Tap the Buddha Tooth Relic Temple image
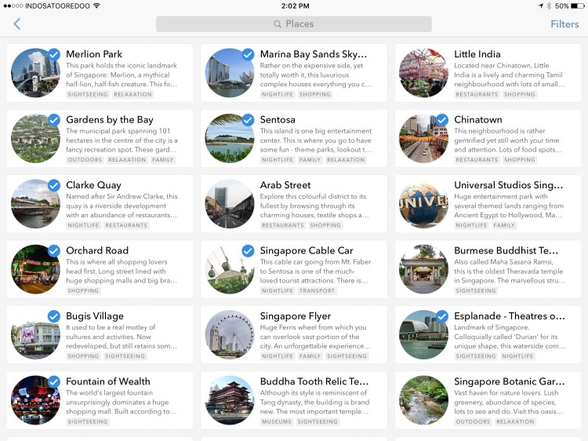 [229, 399]
